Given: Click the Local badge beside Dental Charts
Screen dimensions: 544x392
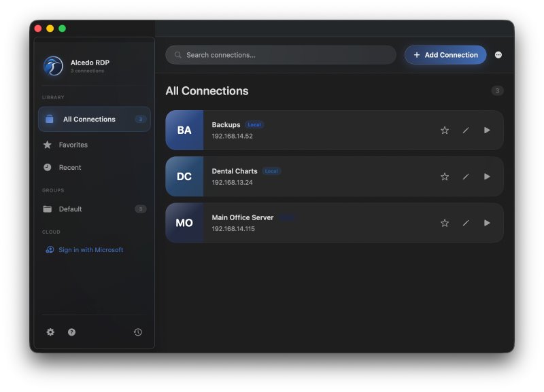Looking at the screenshot, I should (x=271, y=171).
